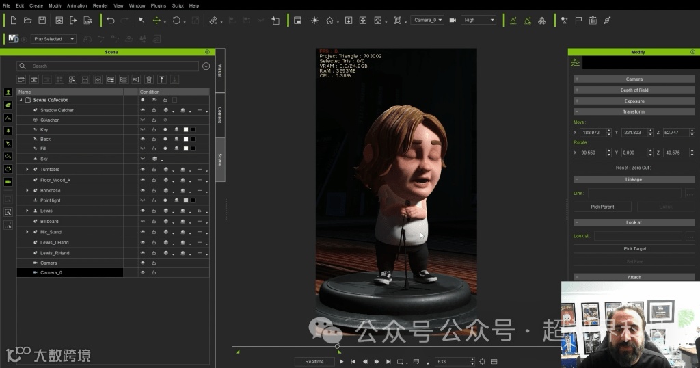Screen dimensions: 700x368
Task: Click the video camera icon beside Camera_0
Action: [x=453, y=20]
